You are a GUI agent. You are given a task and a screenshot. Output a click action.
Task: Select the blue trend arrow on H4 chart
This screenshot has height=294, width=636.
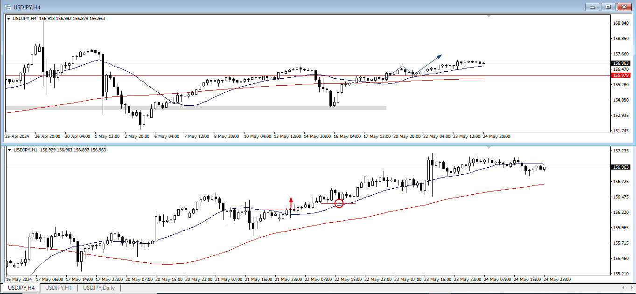tap(428, 64)
